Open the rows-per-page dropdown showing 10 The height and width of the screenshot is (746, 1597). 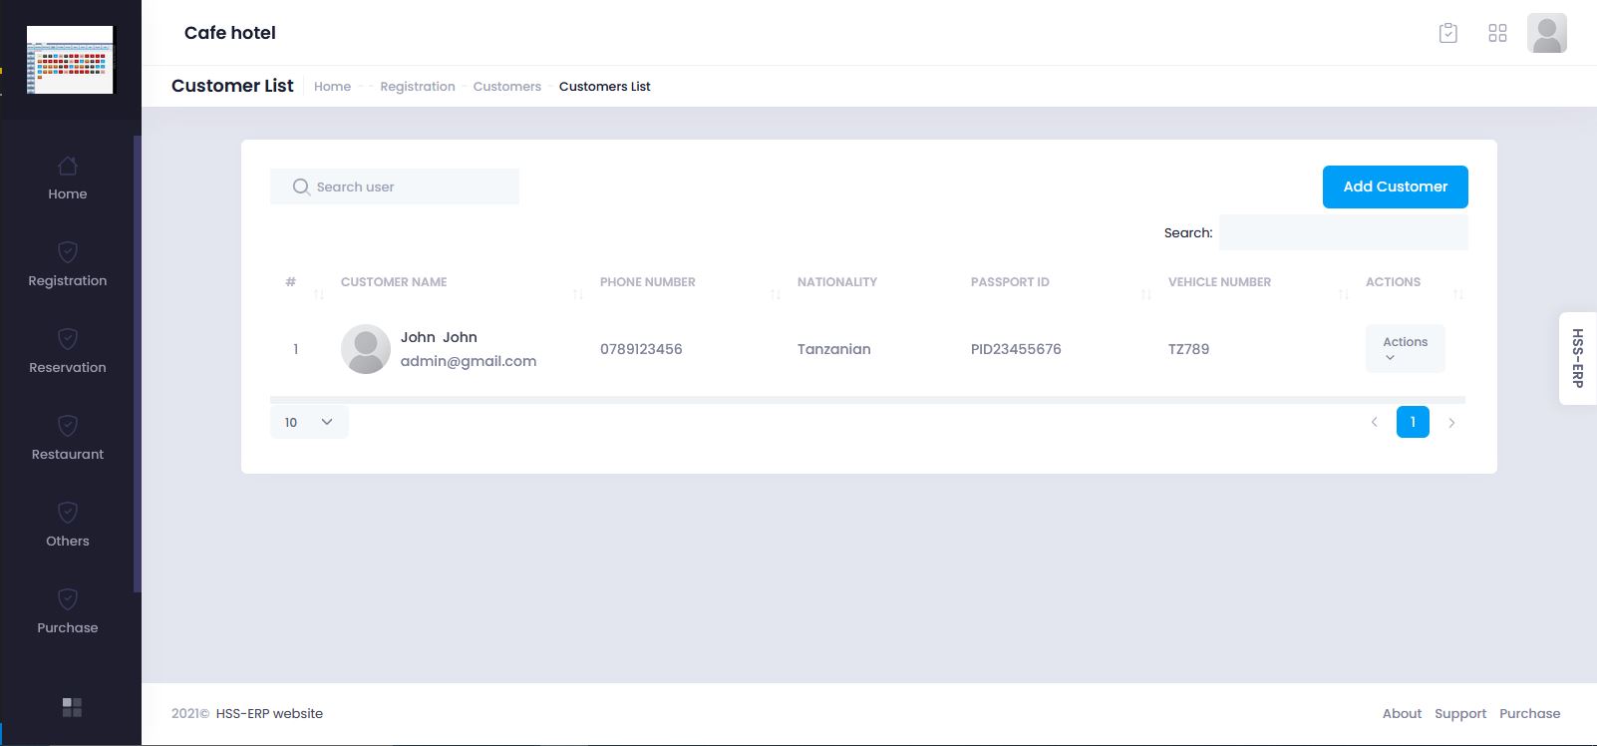[309, 422]
